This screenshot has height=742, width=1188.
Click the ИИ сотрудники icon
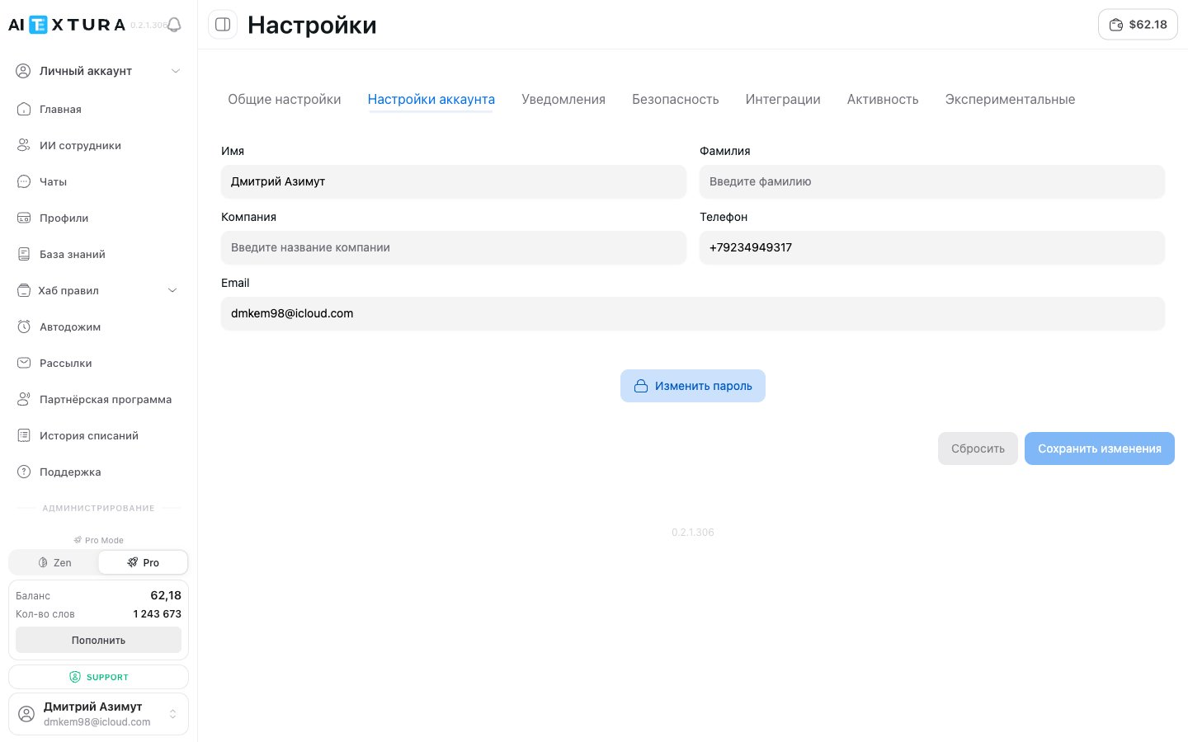[24, 145]
